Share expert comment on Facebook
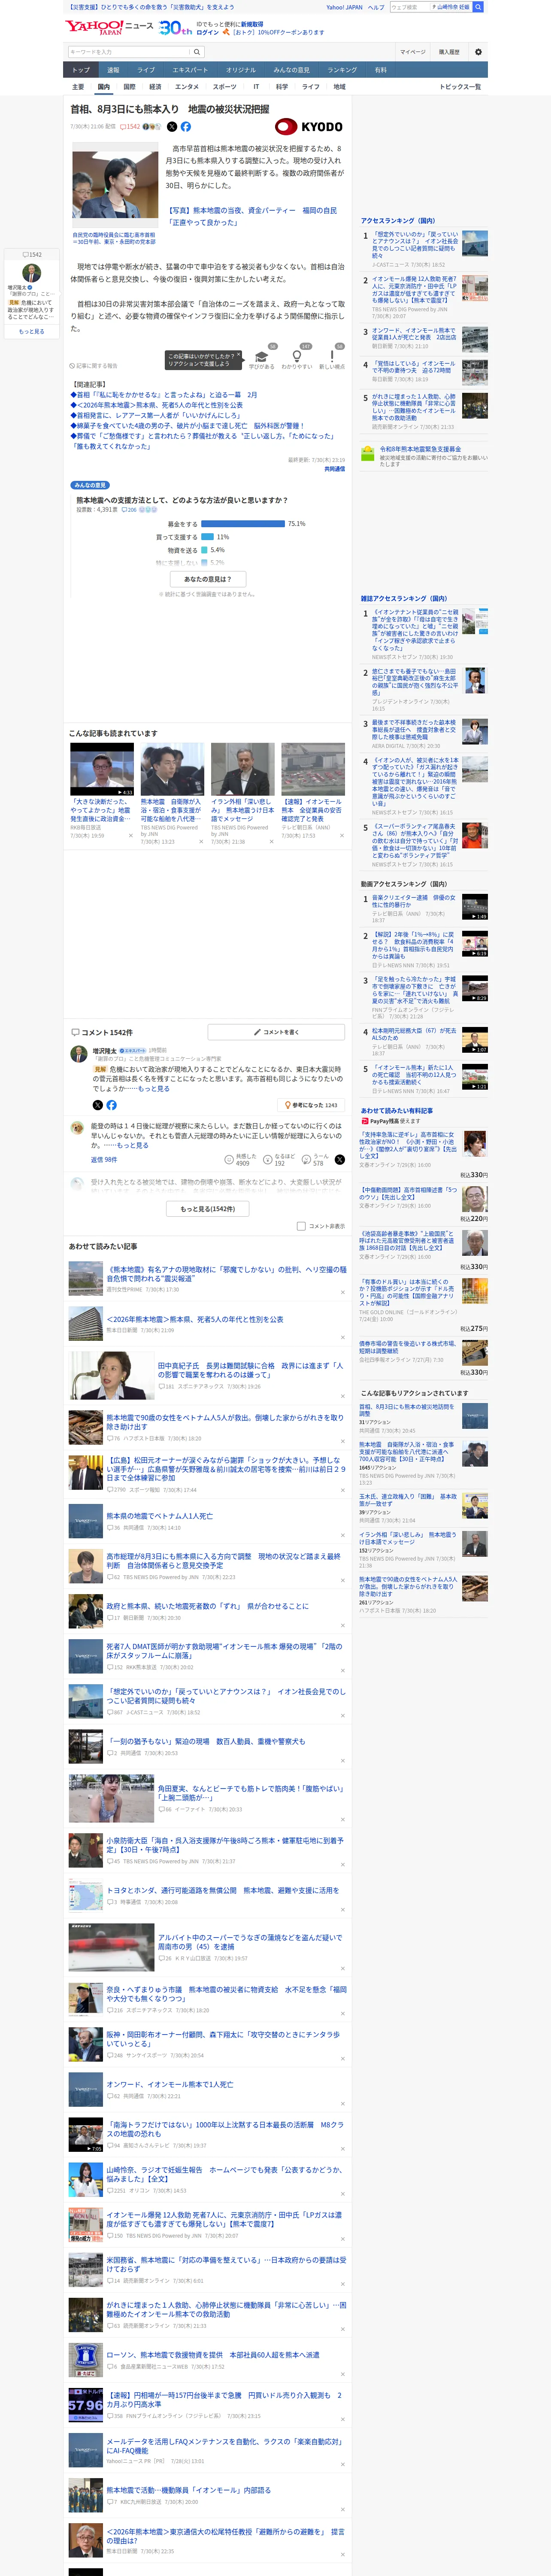The image size is (551, 2576). tap(111, 1105)
